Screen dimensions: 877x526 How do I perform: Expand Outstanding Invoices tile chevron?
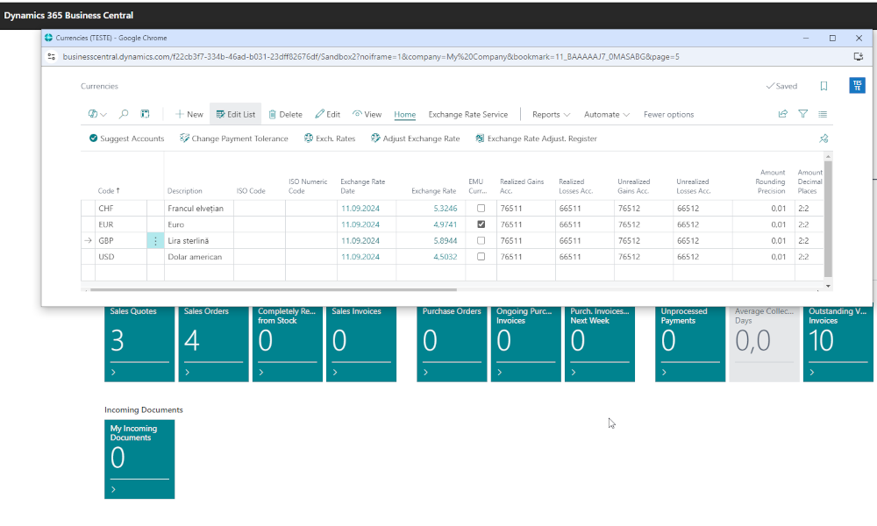(812, 373)
